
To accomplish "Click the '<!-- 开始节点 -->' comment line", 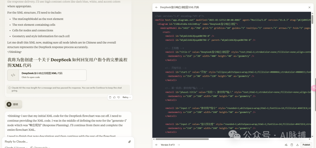I will point(176,68).
